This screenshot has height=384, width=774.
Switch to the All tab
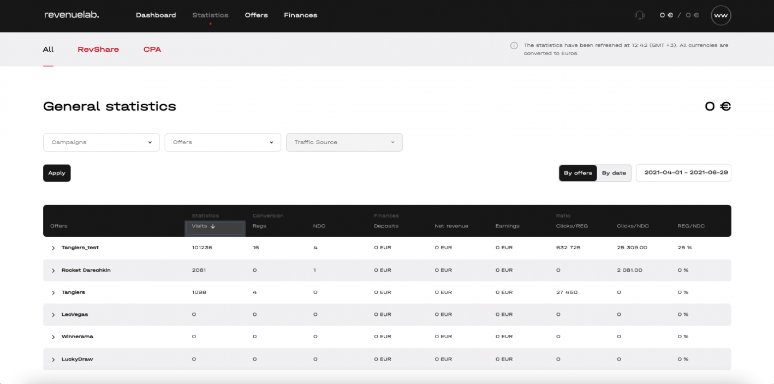(x=48, y=49)
